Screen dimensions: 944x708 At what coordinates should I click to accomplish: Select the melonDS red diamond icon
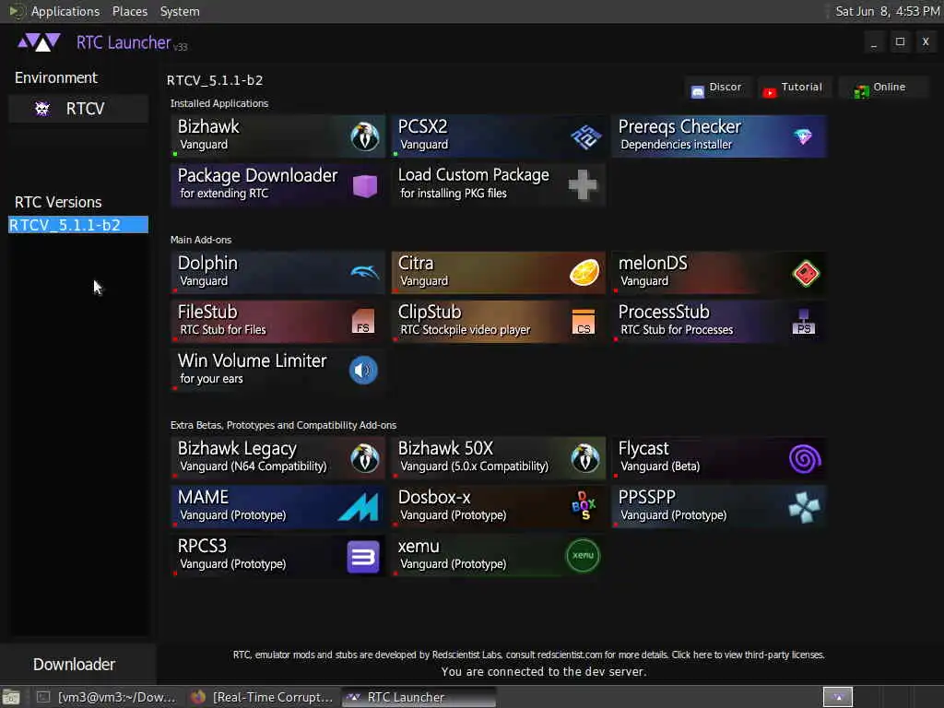pyautogui.click(x=806, y=273)
